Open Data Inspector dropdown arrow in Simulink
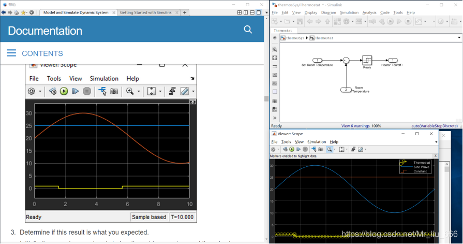This screenshot has width=463, height=244. (x=425, y=21)
